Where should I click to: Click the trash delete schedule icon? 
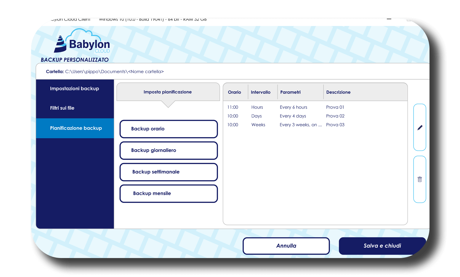pos(419,179)
